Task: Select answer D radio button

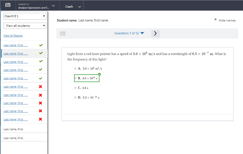Action: (x=75, y=97)
